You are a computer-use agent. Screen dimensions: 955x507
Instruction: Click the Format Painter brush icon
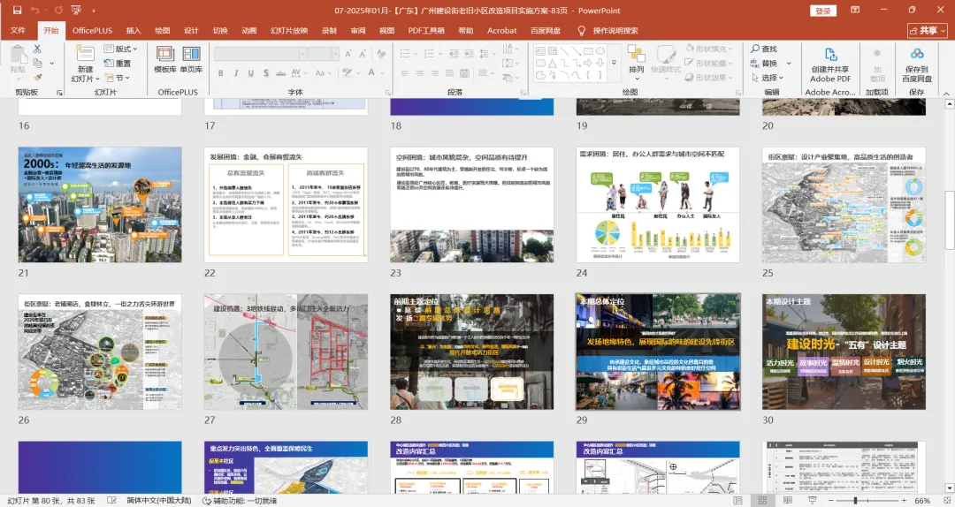click(38, 78)
